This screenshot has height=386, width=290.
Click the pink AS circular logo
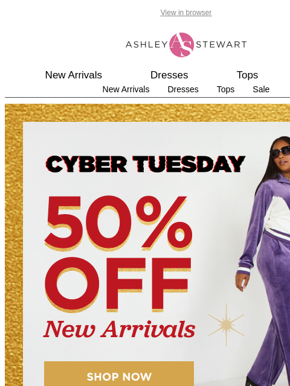[182, 45]
